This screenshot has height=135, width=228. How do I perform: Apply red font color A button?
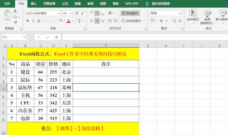point(69,21)
